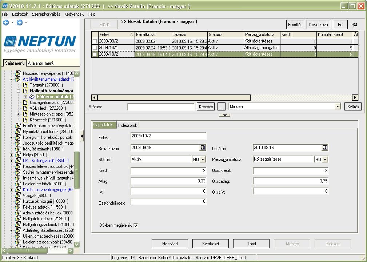The width and height of the screenshot is (367, 262).
Task: Open the Szerepkörváltás menu
Action: (x=46, y=14)
